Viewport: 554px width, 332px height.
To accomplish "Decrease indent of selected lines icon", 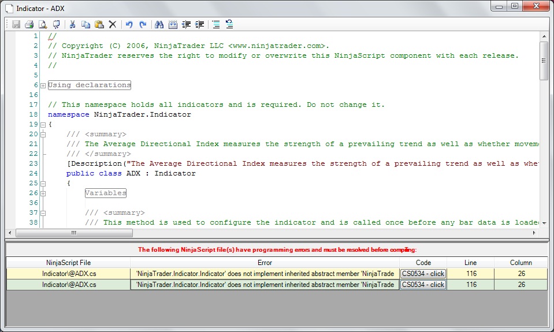I will 186,24.
